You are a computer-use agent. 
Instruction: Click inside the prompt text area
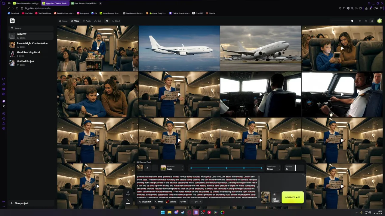click(x=197, y=187)
